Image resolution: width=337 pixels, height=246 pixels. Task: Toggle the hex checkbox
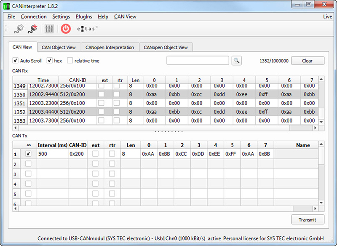[50, 61]
